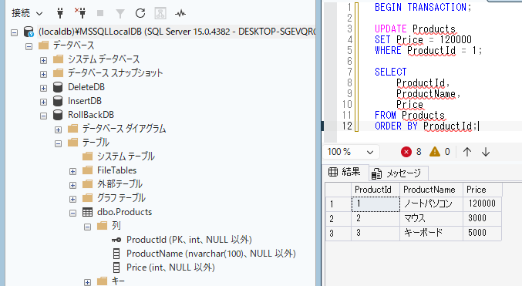Click the red error count icon
The width and height of the screenshot is (522, 286).
pyautogui.click(x=406, y=152)
